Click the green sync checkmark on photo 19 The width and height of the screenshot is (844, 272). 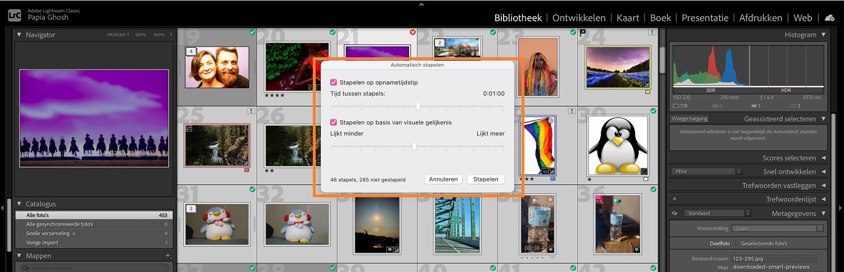252,33
